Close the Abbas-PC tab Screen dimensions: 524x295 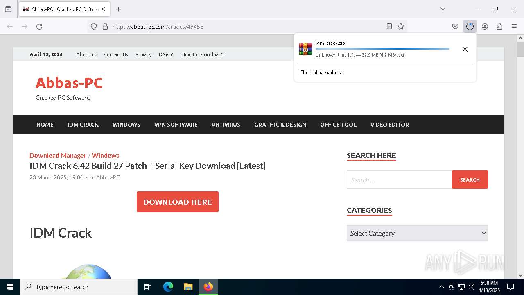point(103,9)
